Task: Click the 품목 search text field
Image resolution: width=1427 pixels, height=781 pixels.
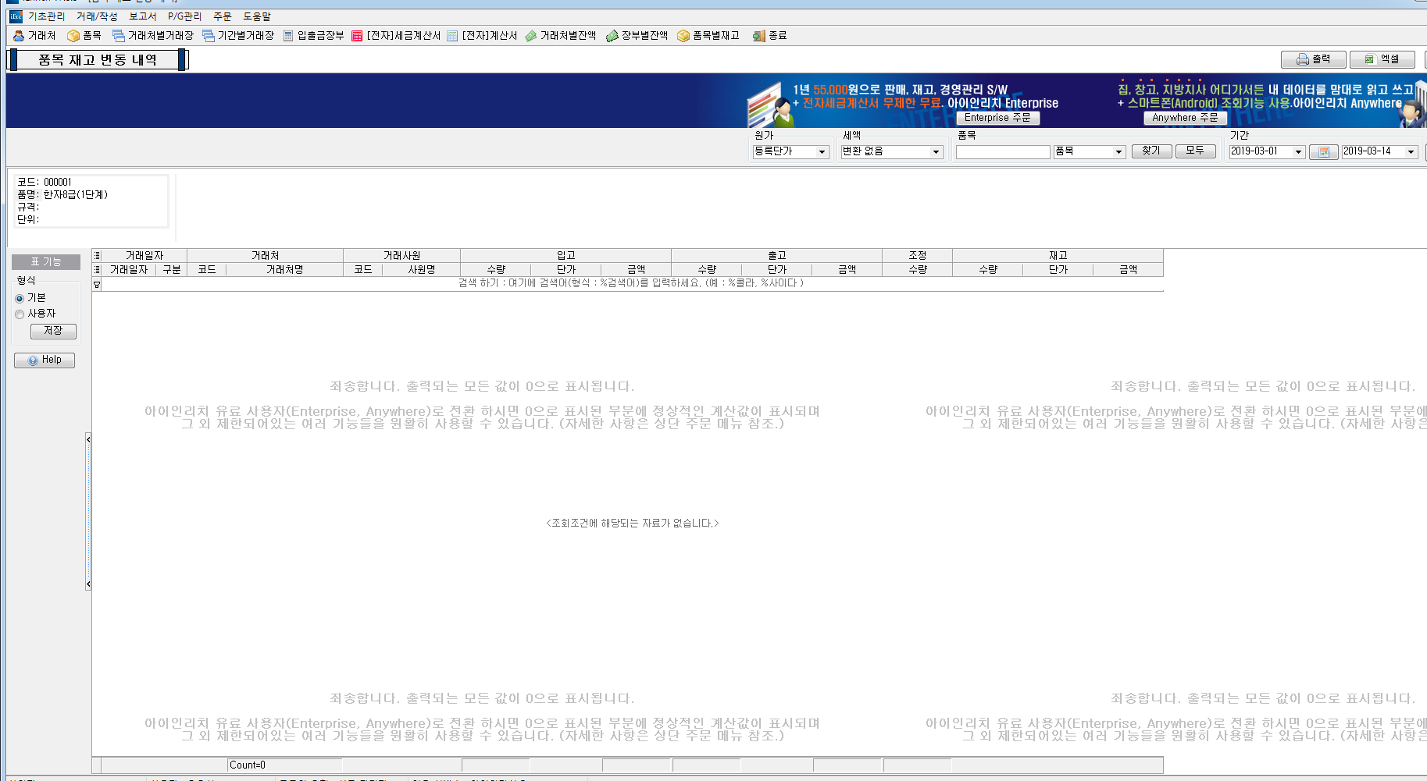Action: [x=1002, y=152]
